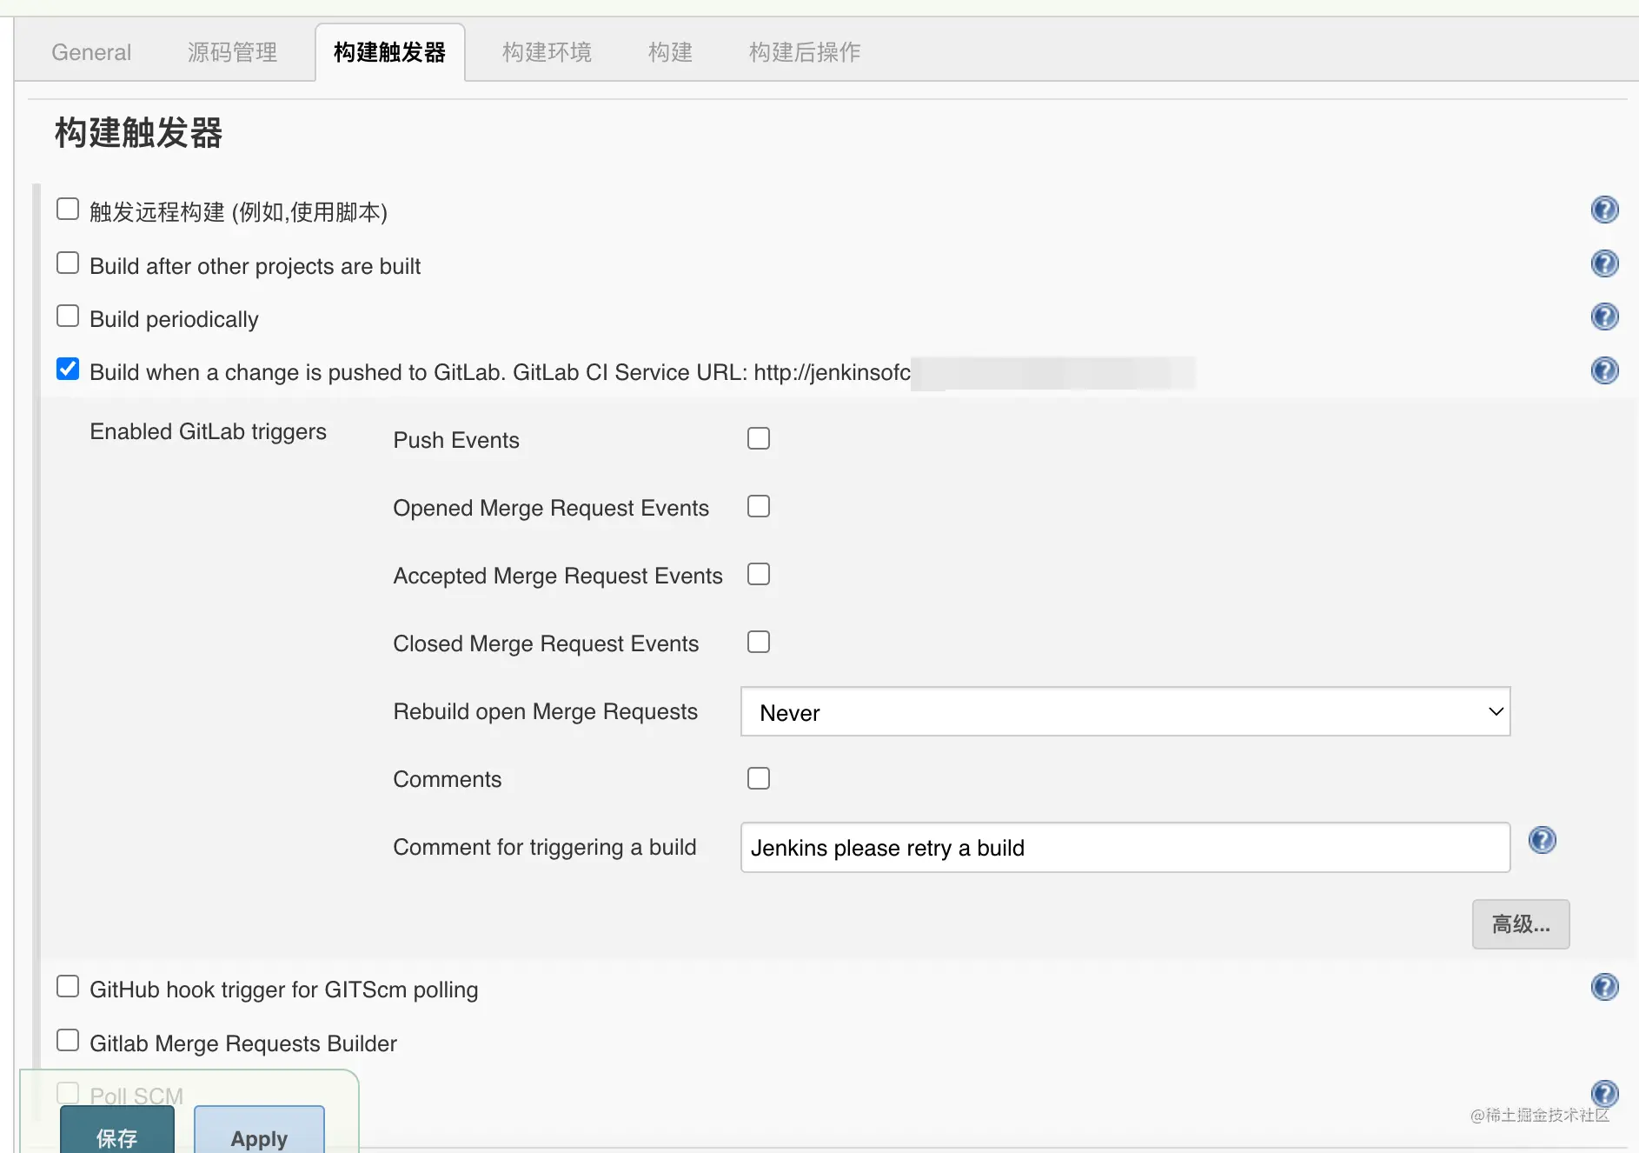Image resolution: width=1639 pixels, height=1153 pixels.
Task: Enable Comments trigger checkbox
Action: pyautogui.click(x=759, y=778)
